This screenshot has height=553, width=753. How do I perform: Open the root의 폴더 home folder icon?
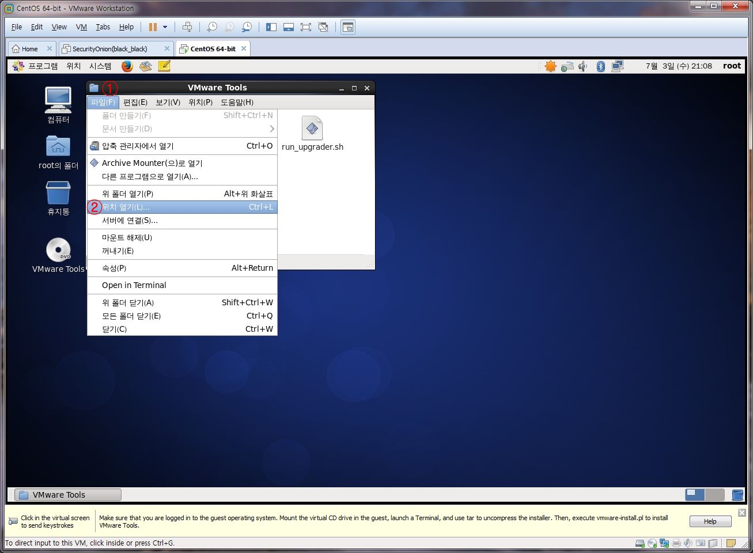58,153
